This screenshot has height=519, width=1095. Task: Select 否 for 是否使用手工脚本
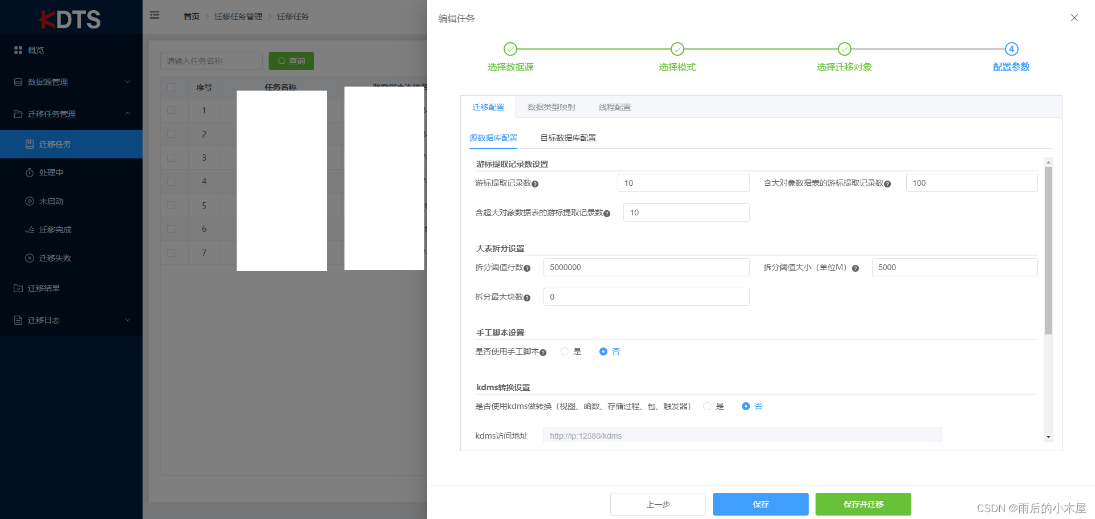(603, 352)
